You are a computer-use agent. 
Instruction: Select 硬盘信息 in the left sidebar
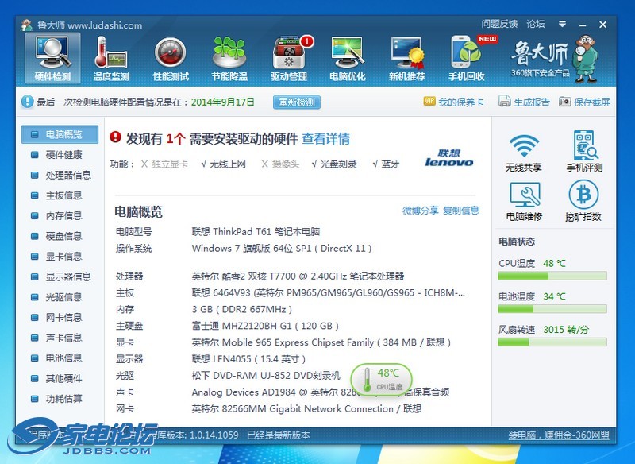point(63,236)
